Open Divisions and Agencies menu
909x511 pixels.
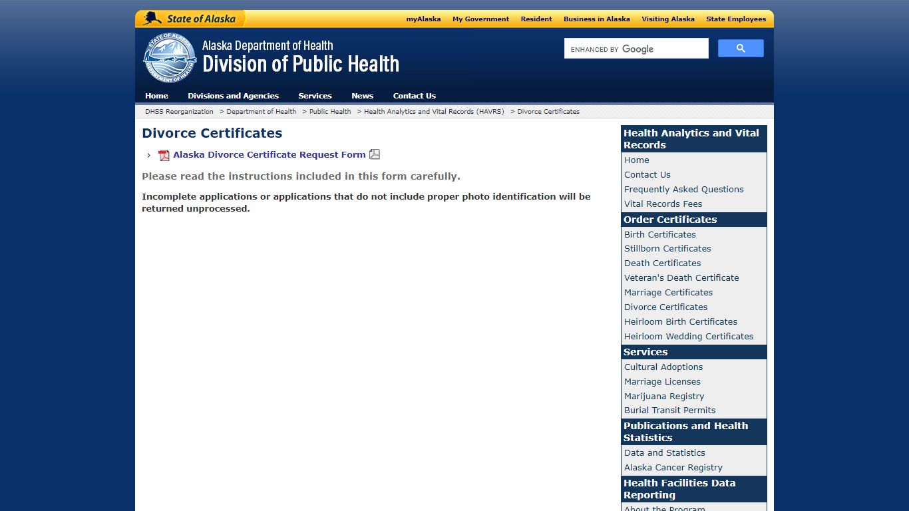233,96
